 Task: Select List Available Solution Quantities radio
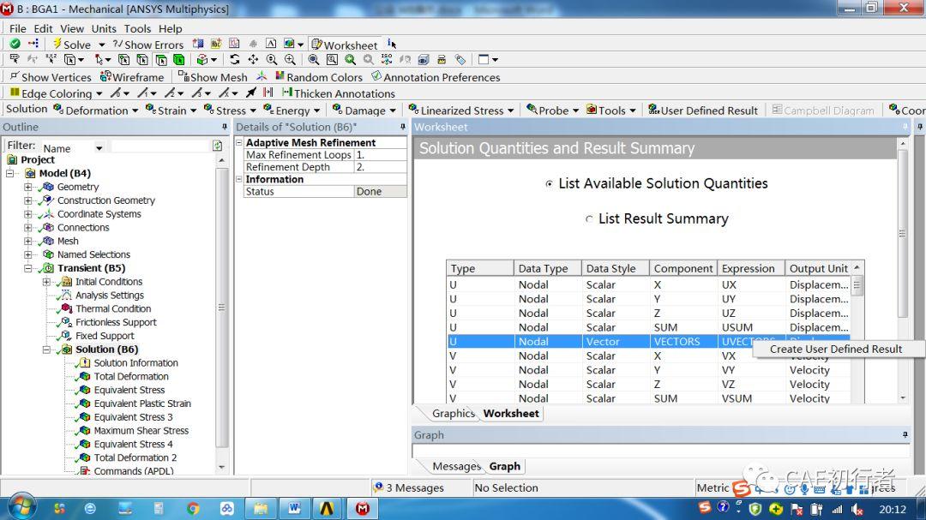pyautogui.click(x=550, y=183)
